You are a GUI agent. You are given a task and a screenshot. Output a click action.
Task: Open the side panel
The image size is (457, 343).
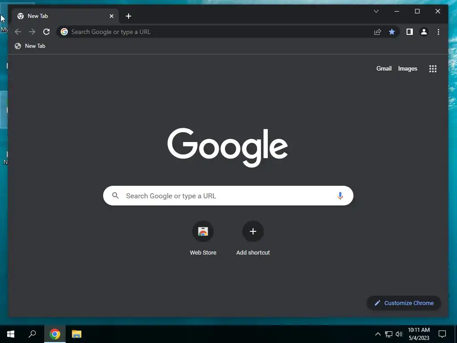coord(410,32)
